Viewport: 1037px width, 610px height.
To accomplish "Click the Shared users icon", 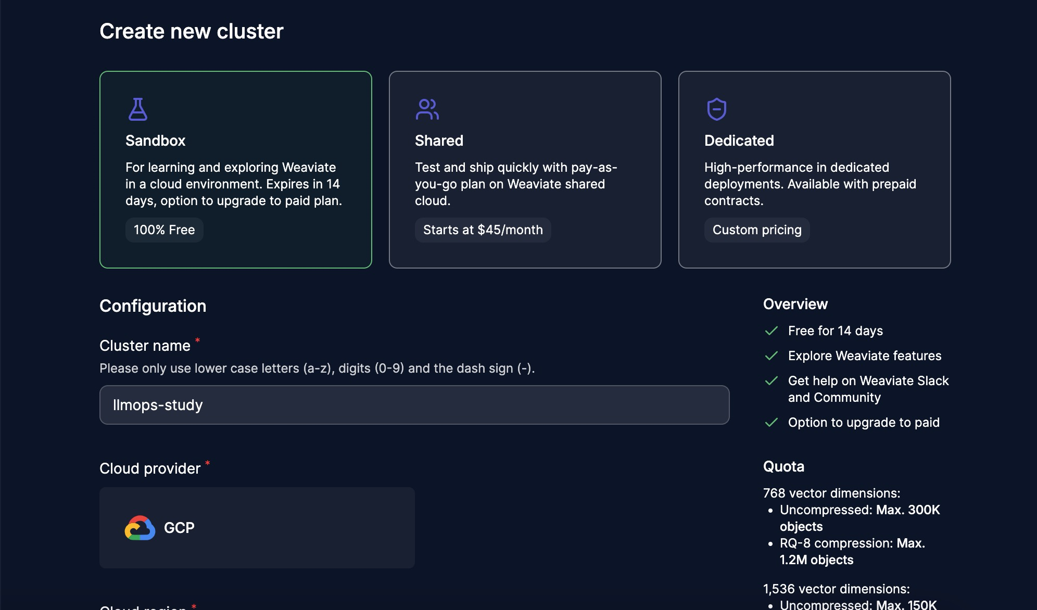I will [x=427, y=109].
